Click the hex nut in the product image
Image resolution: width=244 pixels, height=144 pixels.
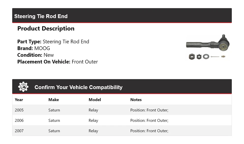tap(192, 56)
